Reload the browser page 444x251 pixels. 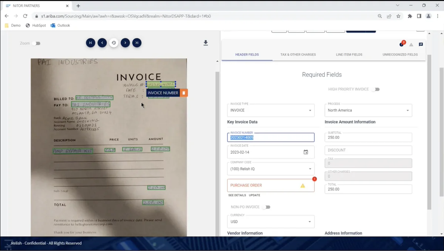[x=25, y=16]
